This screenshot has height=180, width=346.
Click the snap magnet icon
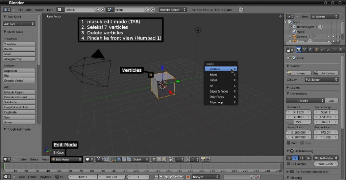188,159
